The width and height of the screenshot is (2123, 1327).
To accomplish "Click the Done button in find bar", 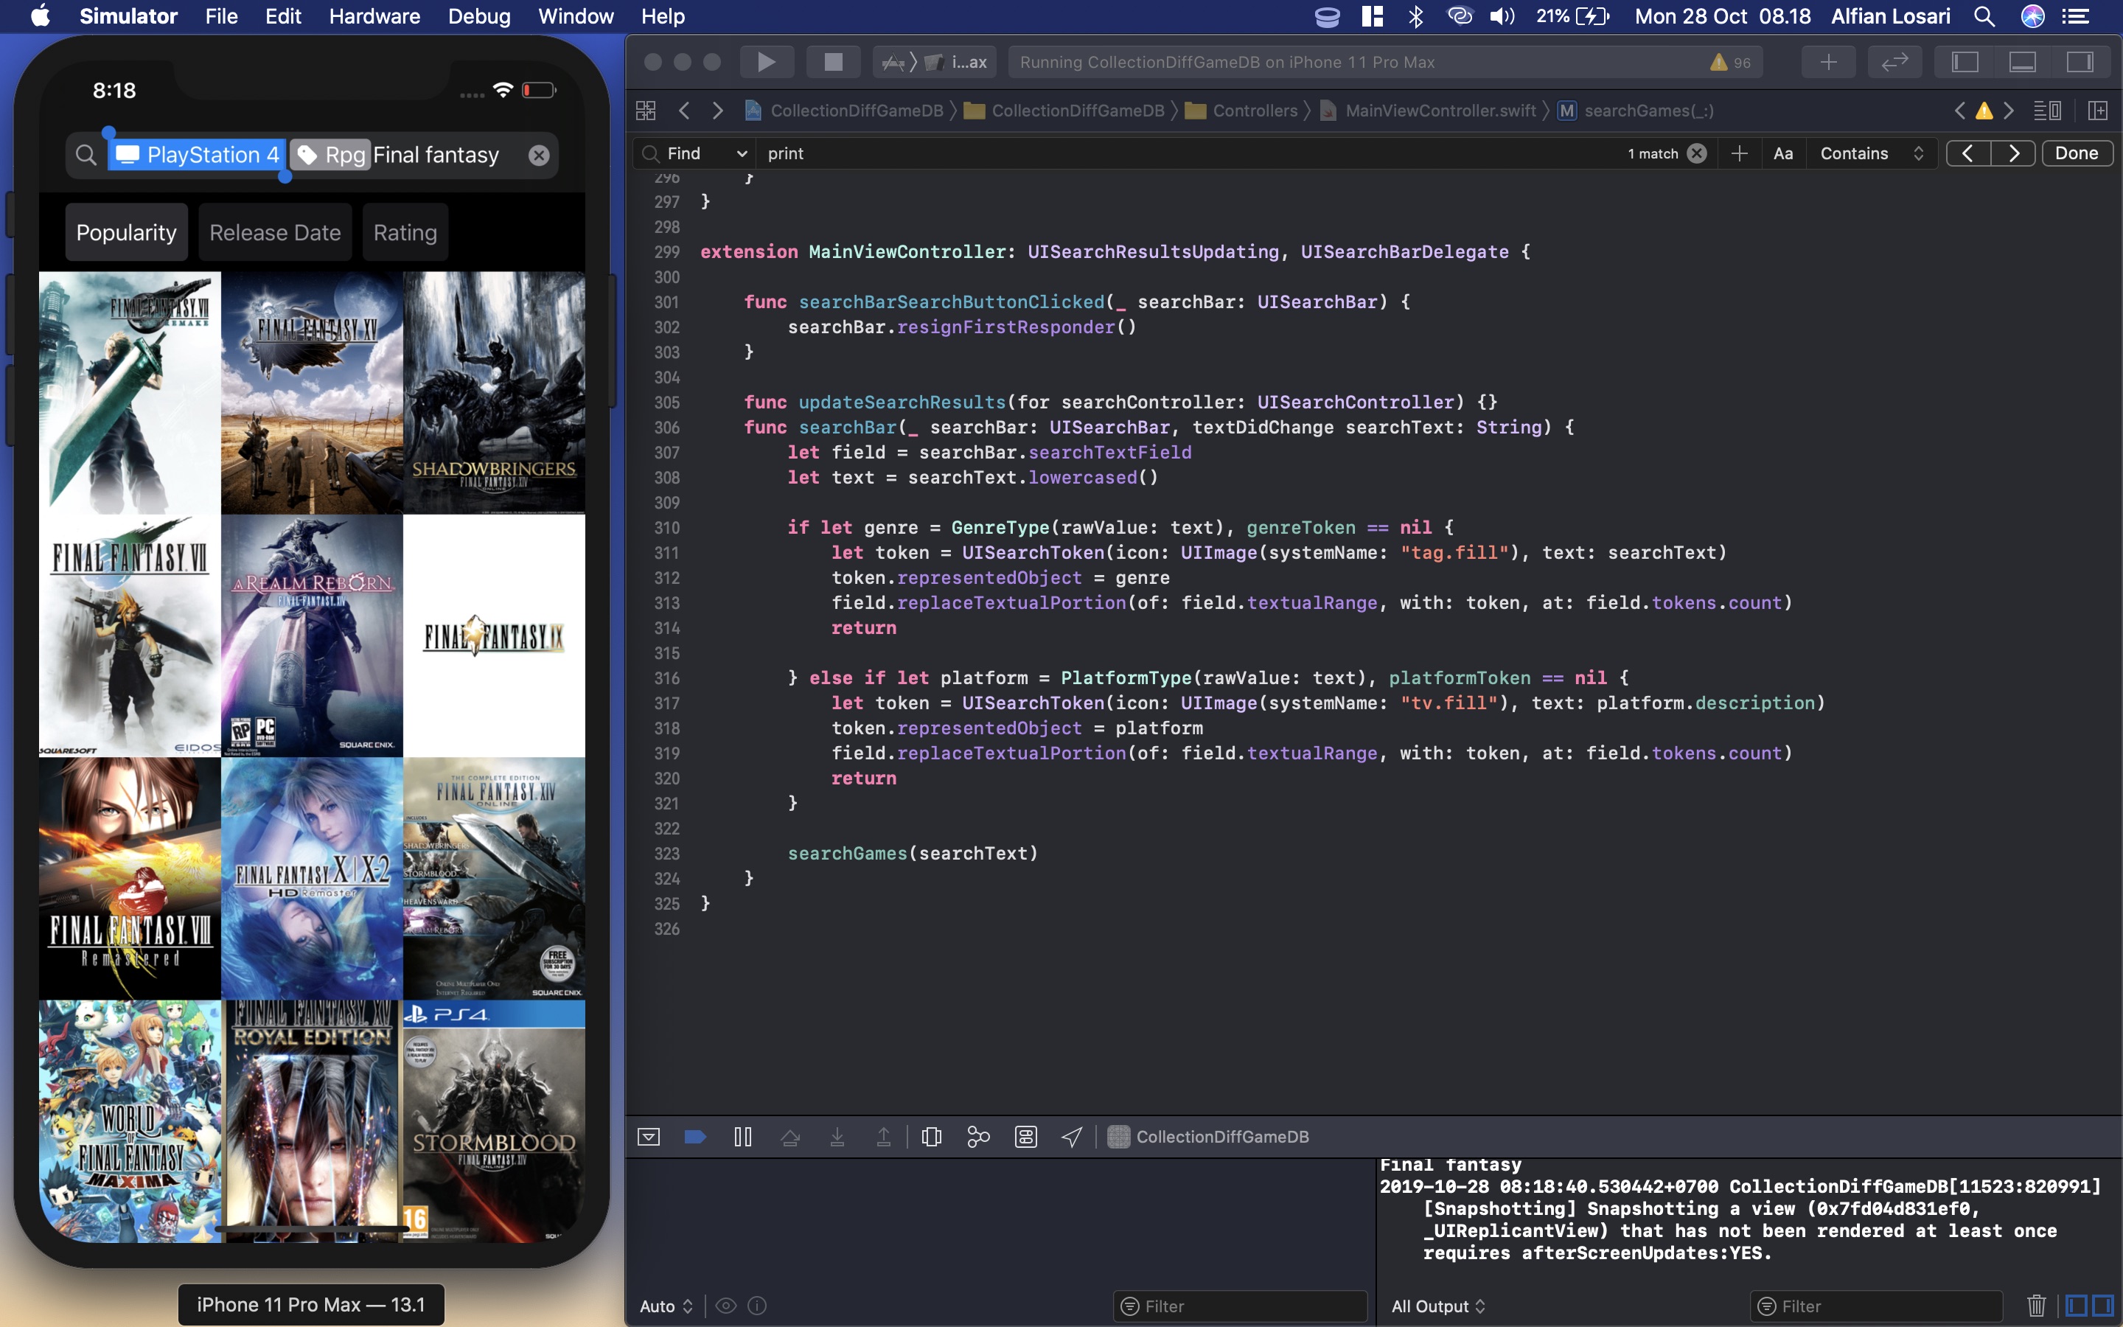I will tap(2076, 153).
